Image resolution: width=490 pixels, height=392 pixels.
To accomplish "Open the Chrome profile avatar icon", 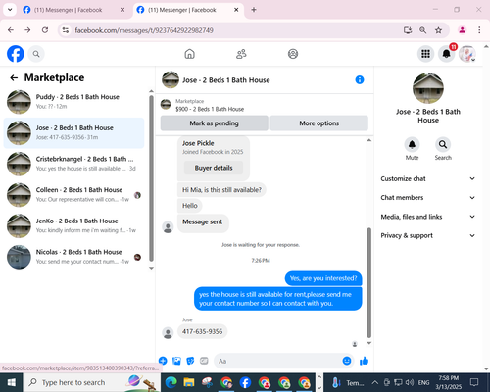I will pos(462,30).
